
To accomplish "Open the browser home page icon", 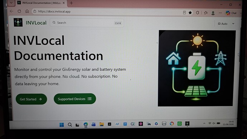I will (x=27, y=11).
